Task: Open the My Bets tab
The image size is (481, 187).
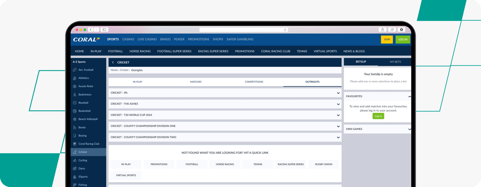Action: (x=395, y=62)
